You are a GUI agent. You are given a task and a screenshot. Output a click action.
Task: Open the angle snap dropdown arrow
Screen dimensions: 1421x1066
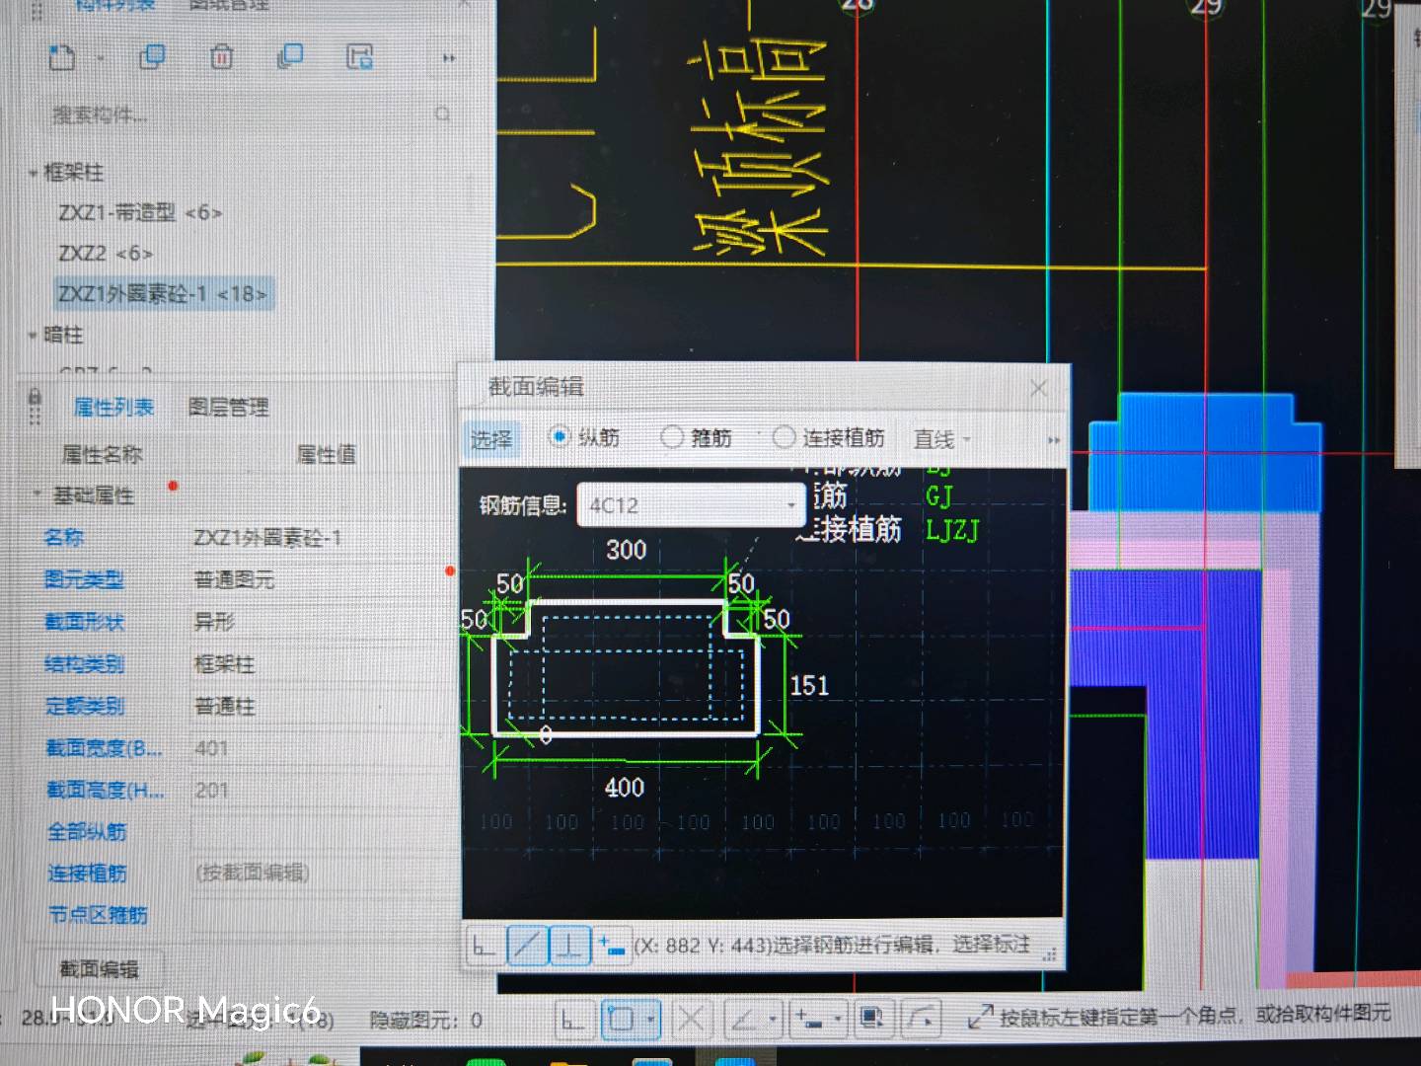pos(774,1018)
